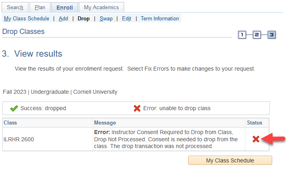Click step 2 progress indicator icon

pos(257,35)
